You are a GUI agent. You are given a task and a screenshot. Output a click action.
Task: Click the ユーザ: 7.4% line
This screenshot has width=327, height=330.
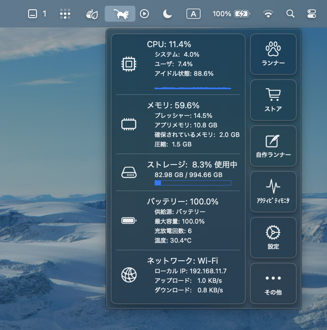173,64
